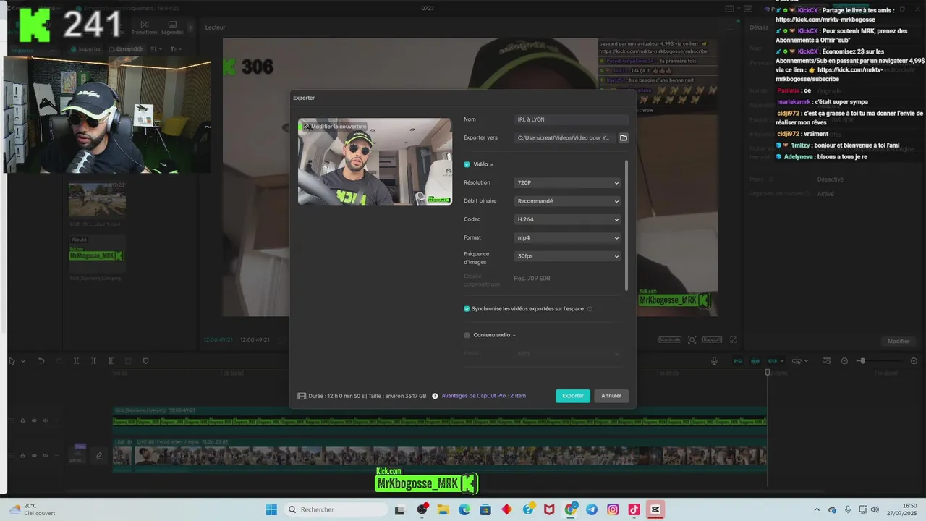Screen dimensions: 926x521
Task: Open the Légendes tab
Action: (172, 27)
